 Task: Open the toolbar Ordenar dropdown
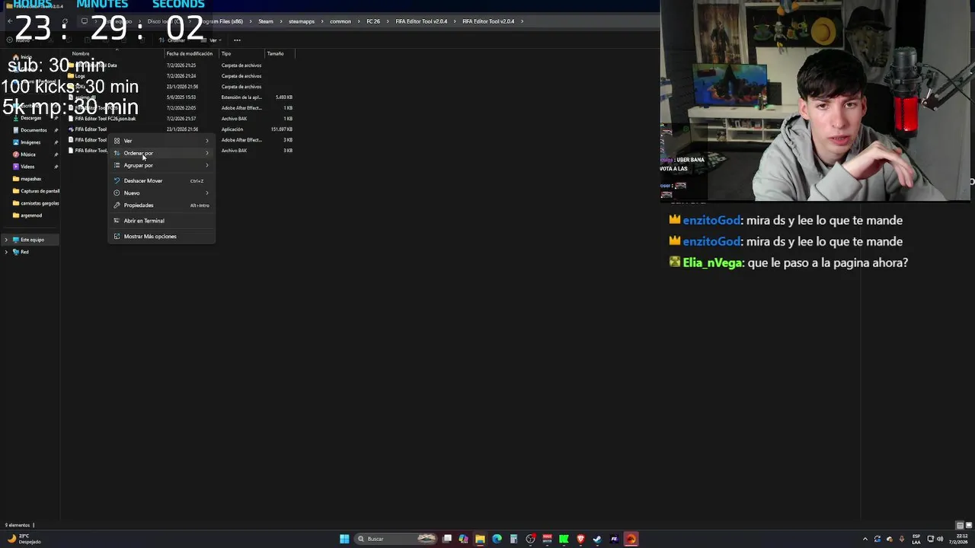pos(174,40)
